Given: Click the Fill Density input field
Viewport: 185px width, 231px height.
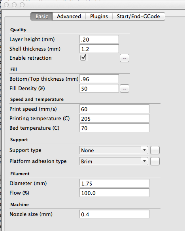Looking at the screenshot, I should point(99,88).
